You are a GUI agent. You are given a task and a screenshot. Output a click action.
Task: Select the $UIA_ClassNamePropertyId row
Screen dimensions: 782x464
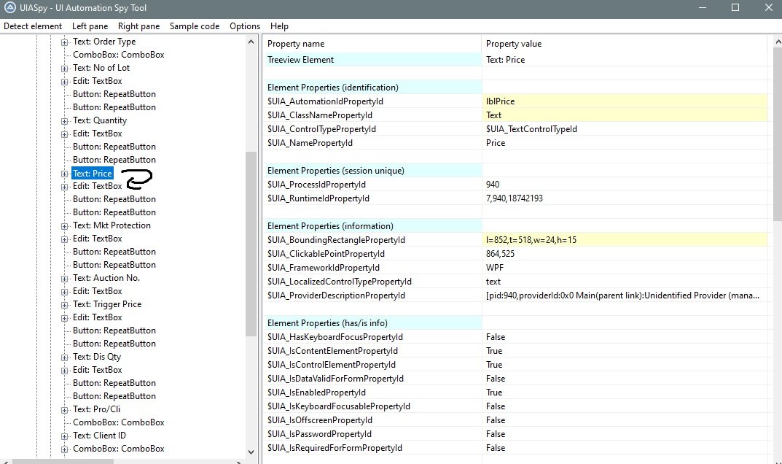click(515, 115)
